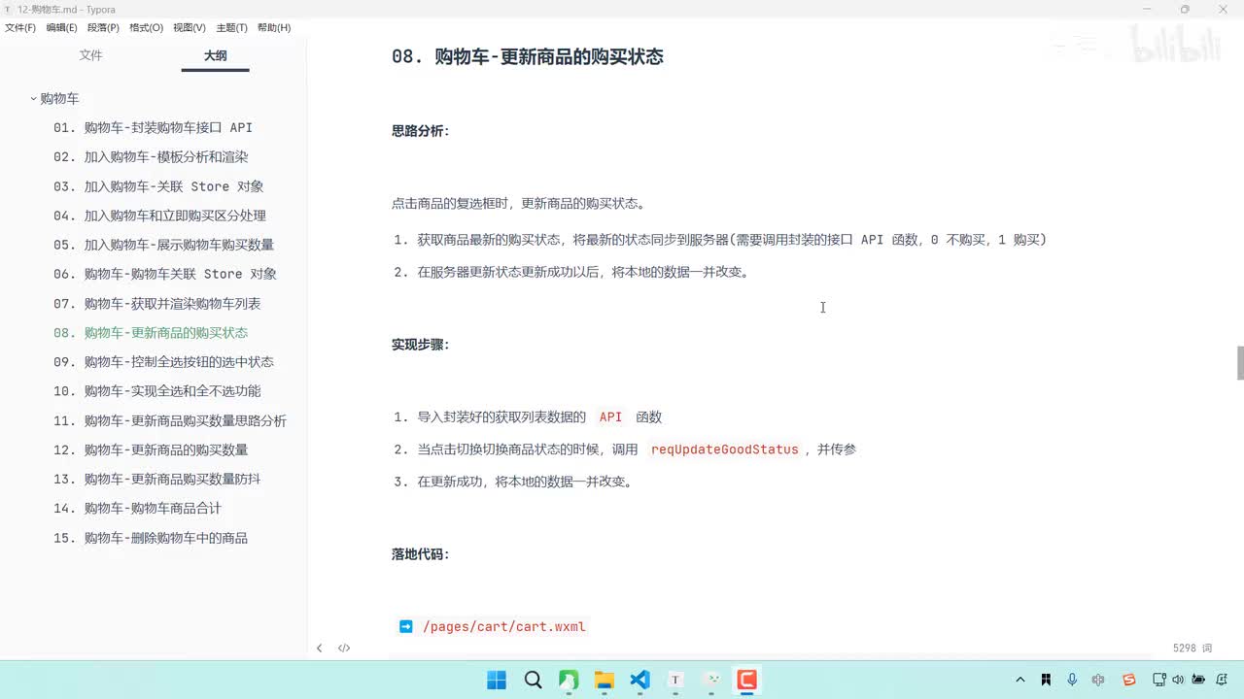Open the volume tray icon

pyautogui.click(x=1178, y=680)
